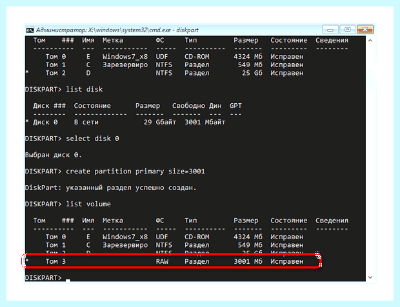Click the 'Выбран диск 0.' message
This screenshot has height=307, width=400.
tap(54, 155)
